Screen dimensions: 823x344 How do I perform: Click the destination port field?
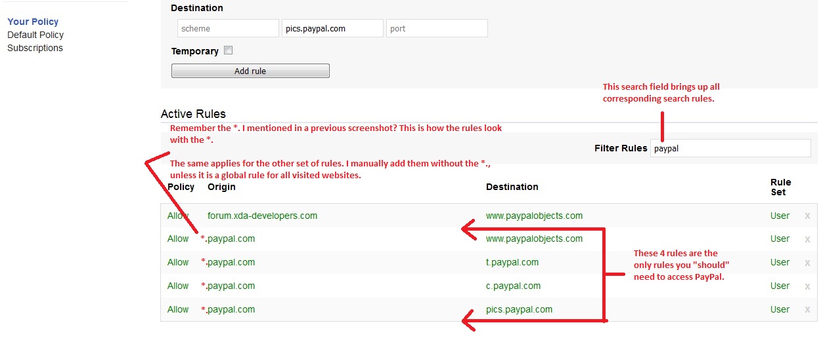(437, 28)
